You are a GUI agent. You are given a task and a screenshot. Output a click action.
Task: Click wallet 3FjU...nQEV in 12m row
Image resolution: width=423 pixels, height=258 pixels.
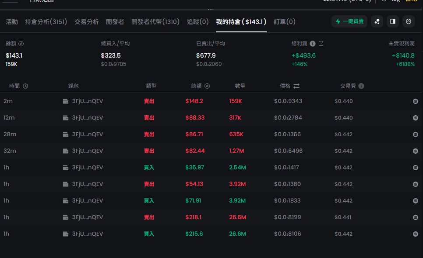88,118
